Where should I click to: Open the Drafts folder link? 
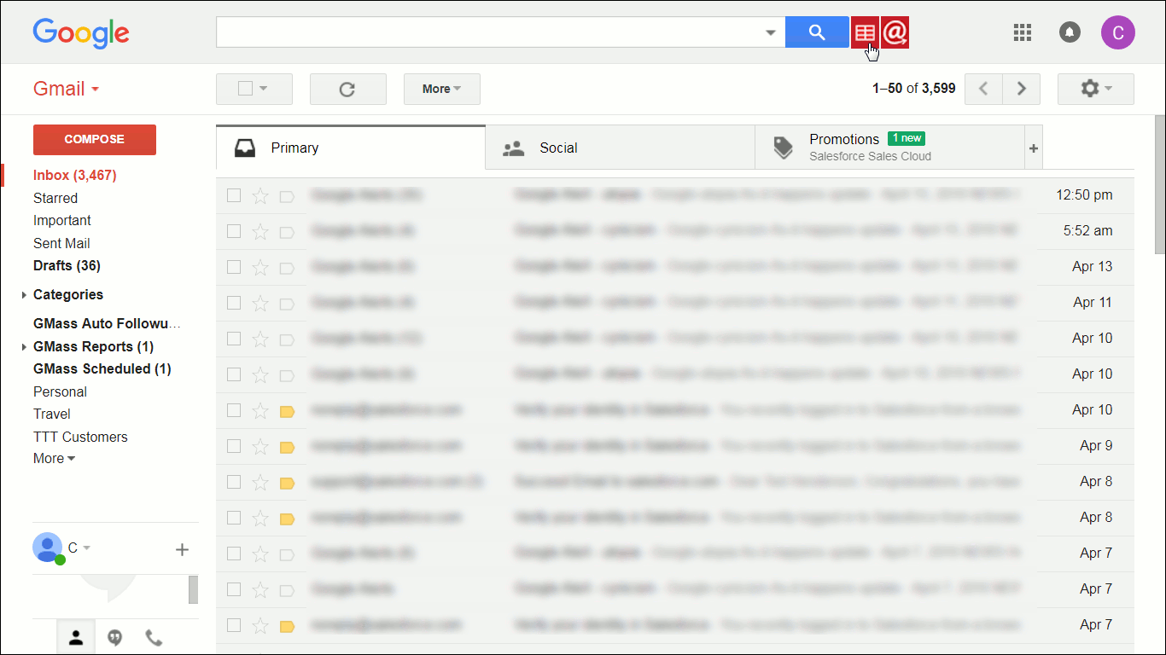(67, 265)
